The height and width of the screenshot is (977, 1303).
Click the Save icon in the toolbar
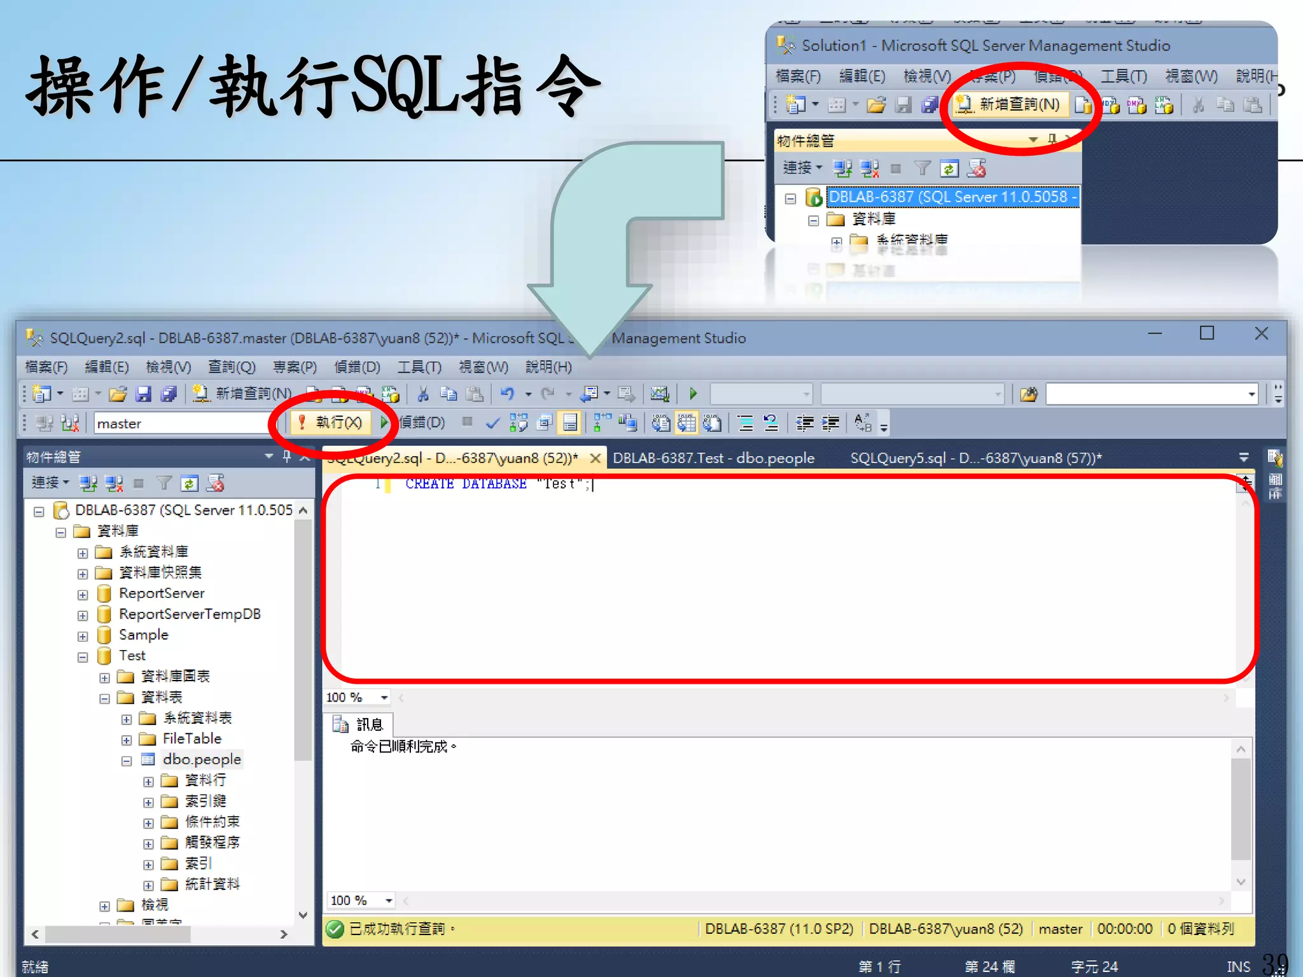click(x=144, y=394)
